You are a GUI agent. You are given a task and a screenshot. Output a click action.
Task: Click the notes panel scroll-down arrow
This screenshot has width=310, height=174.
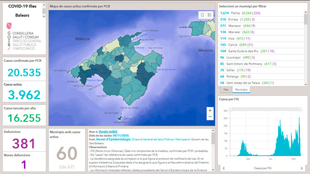coord(213,170)
